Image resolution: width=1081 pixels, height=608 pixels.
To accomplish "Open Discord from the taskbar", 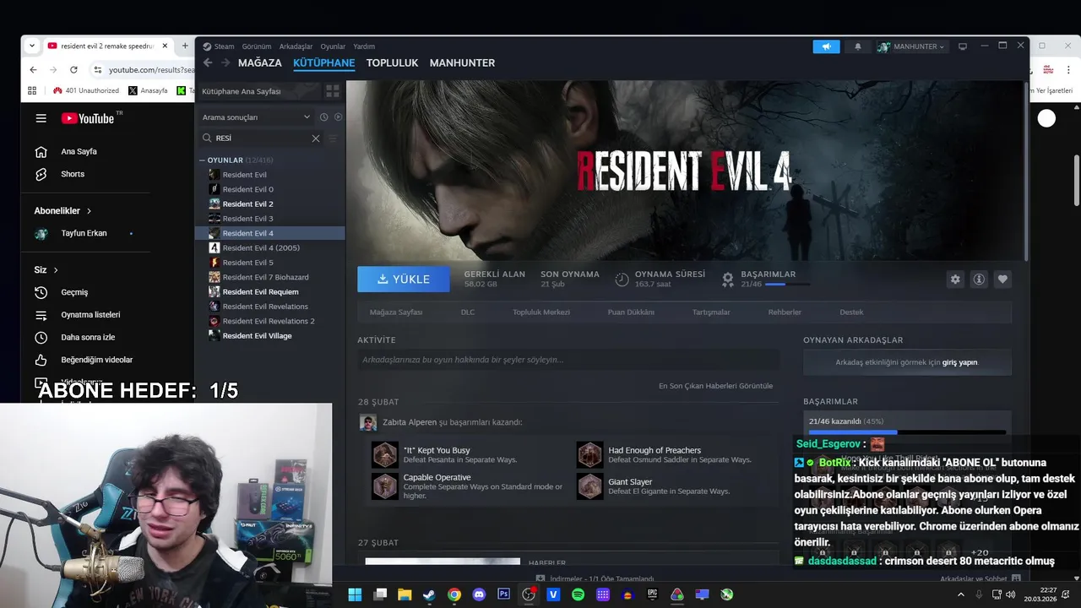I will [479, 594].
